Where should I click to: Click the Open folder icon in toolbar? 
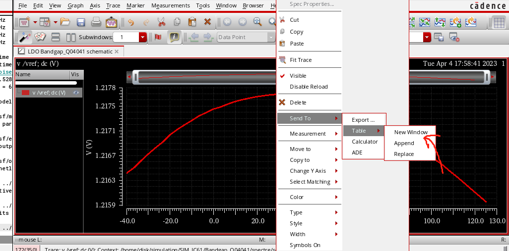65,22
